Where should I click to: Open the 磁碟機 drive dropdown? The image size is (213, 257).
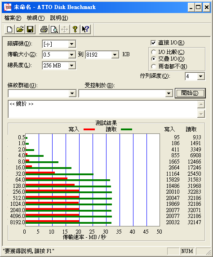(71, 44)
